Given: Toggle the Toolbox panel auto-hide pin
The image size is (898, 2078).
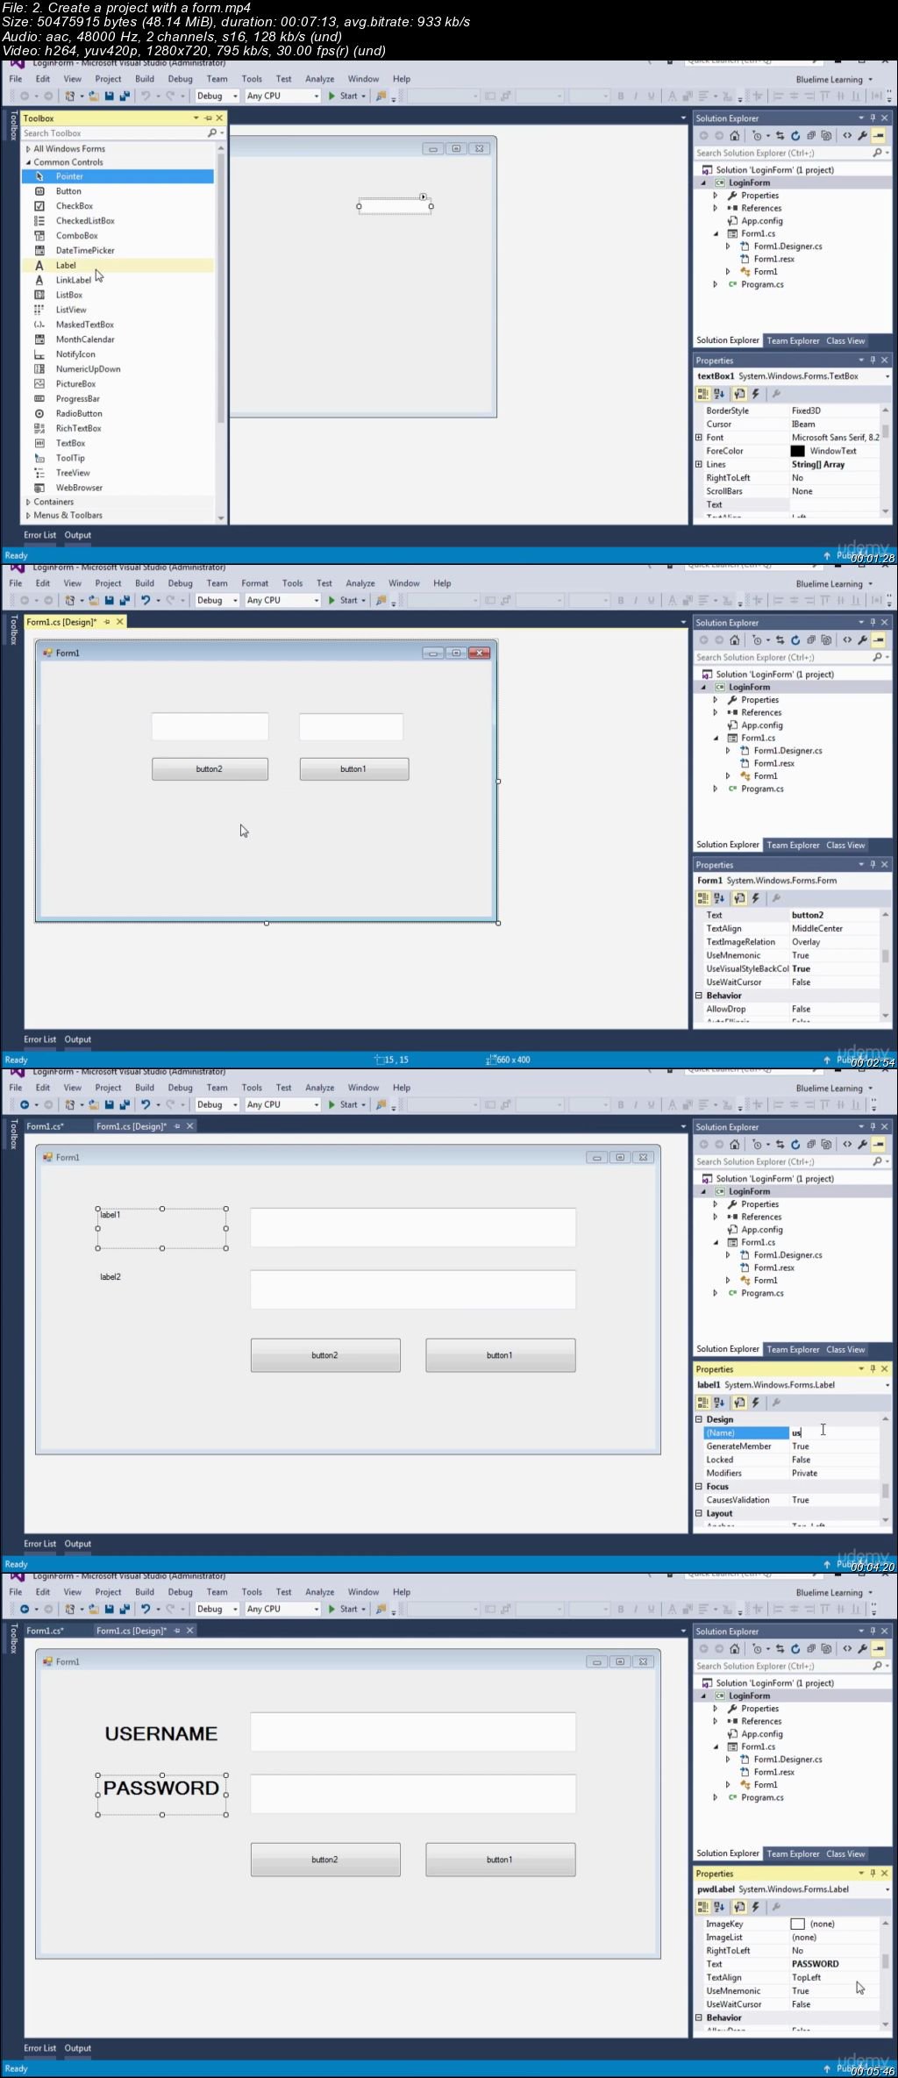Looking at the screenshot, I should tap(208, 118).
